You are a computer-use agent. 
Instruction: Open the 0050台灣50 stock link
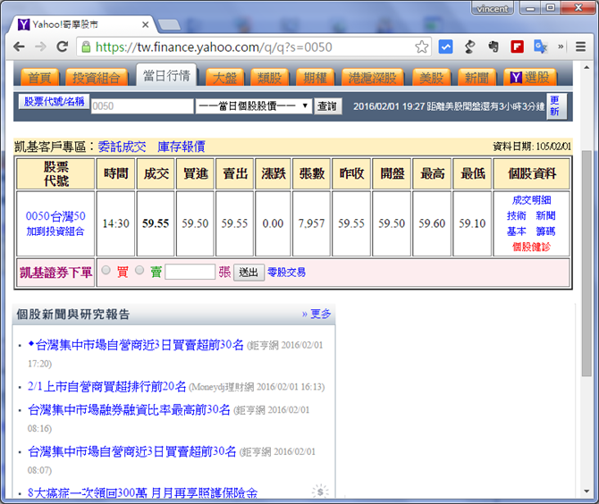click(55, 216)
